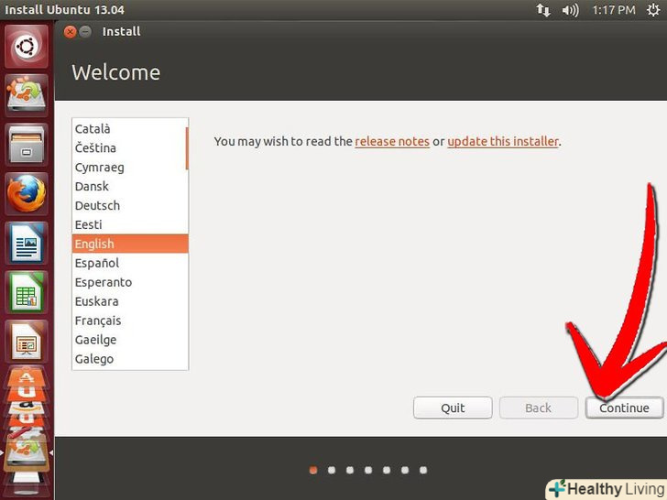The width and height of the screenshot is (667, 500).
Task: Choose Cymraeg as the language
Action: pyautogui.click(x=129, y=167)
